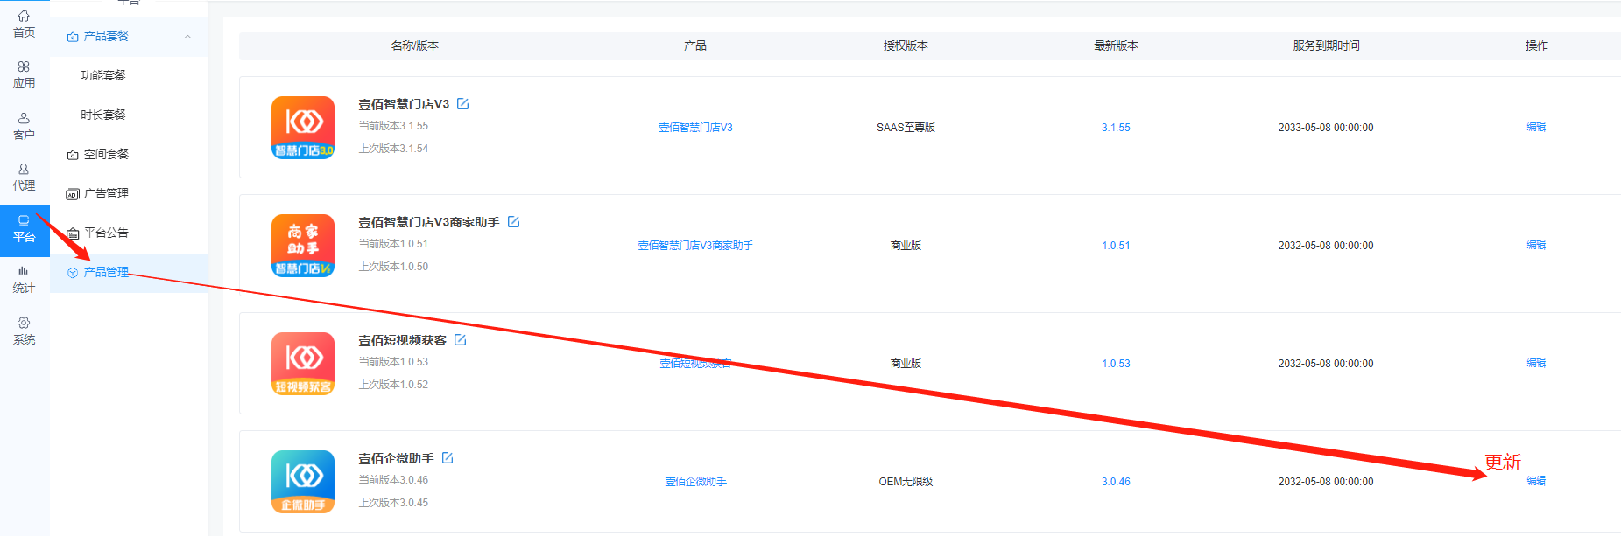This screenshot has height=536, width=1621.
Task: Click latest version link 3.1.55
Action: click(x=1116, y=128)
